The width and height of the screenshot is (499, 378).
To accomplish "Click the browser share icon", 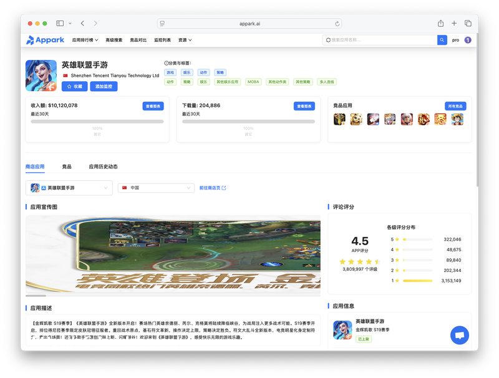I will tap(440, 23).
